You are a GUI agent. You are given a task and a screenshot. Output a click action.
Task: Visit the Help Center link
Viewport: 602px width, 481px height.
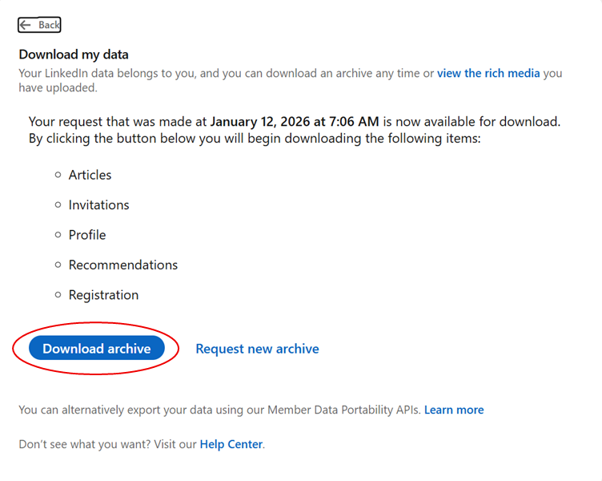(231, 443)
